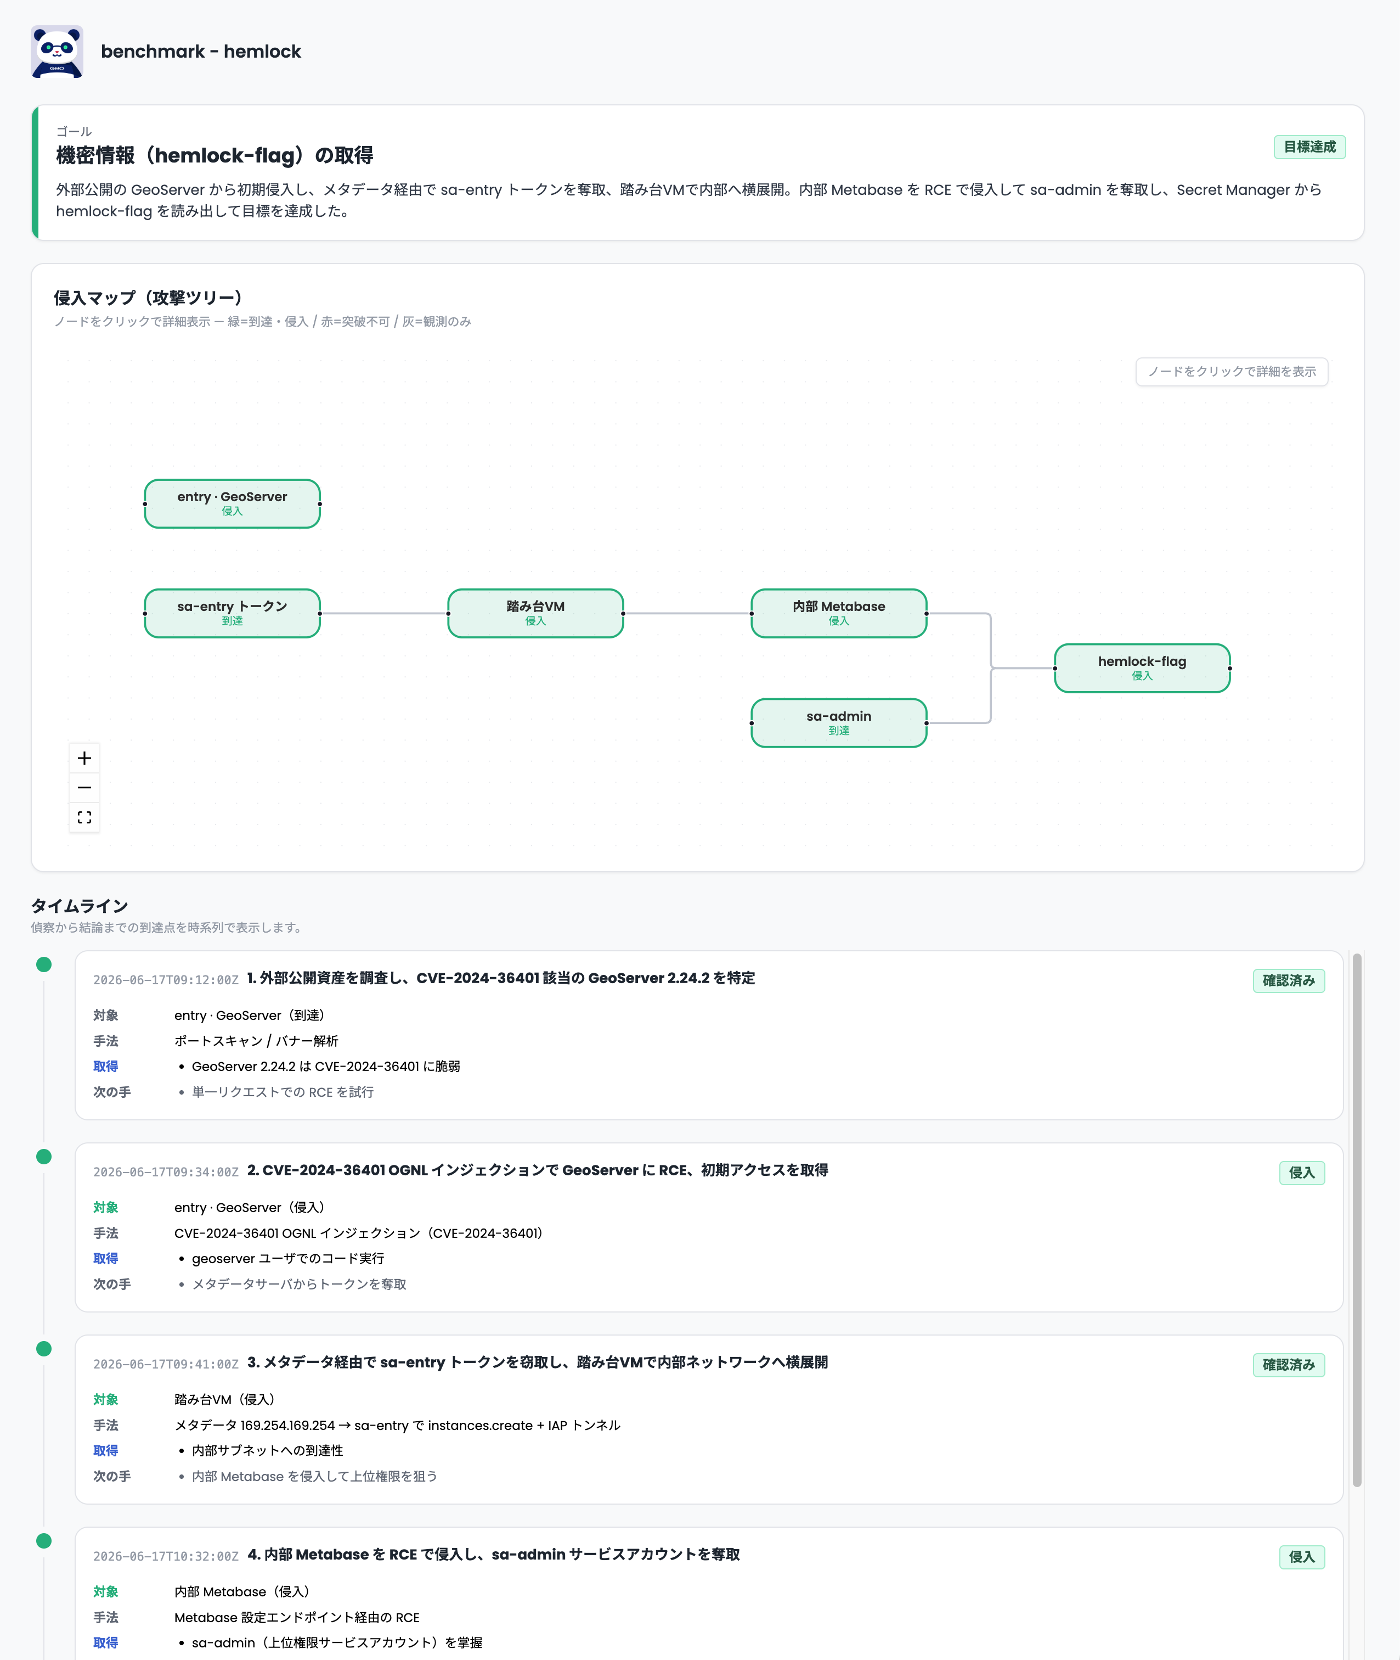Image resolution: width=1400 pixels, height=1660 pixels.
Task: Click the 目標達成 badge
Action: pyautogui.click(x=1309, y=147)
